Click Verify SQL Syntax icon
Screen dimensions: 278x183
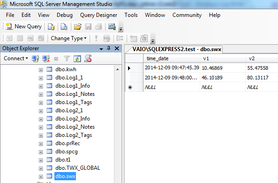point(107,38)
